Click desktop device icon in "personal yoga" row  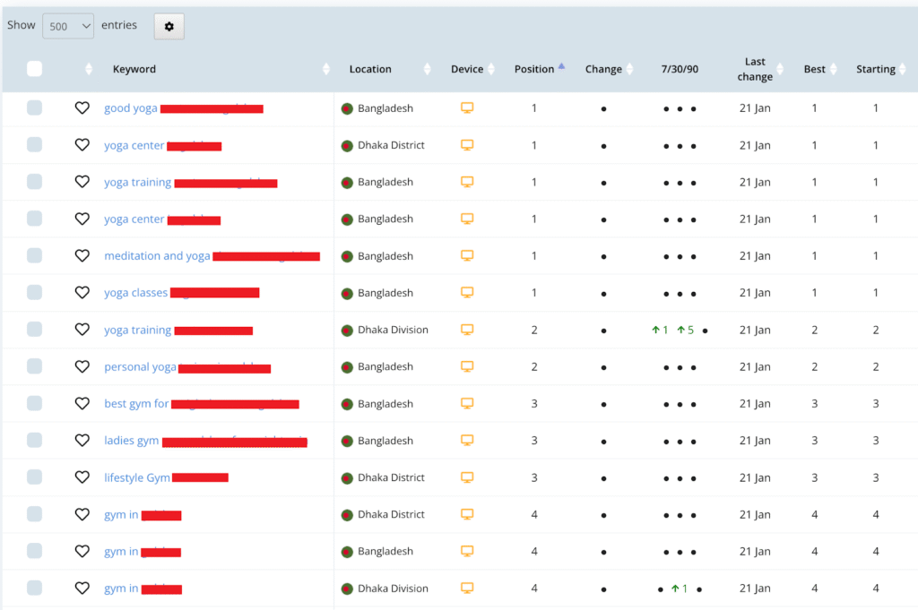click(466, 366)
